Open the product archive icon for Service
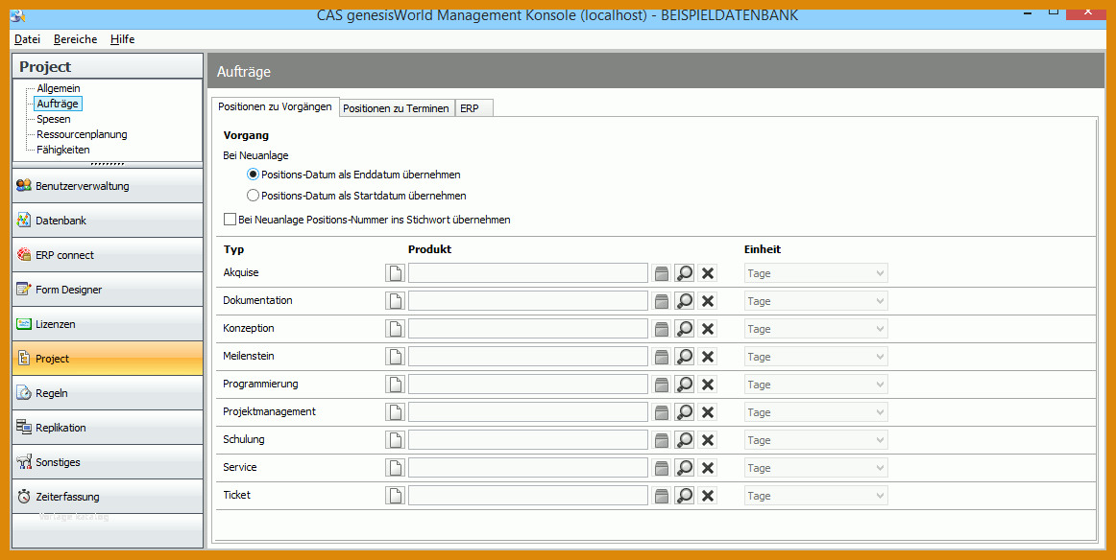This screenshot has height=560, width=1116. [662, 468]
